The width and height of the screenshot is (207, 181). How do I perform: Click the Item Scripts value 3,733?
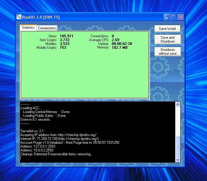click(64, 40)
